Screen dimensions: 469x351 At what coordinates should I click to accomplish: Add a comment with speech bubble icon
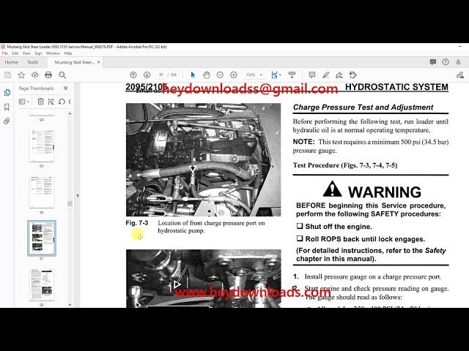(x=312, y=75)
